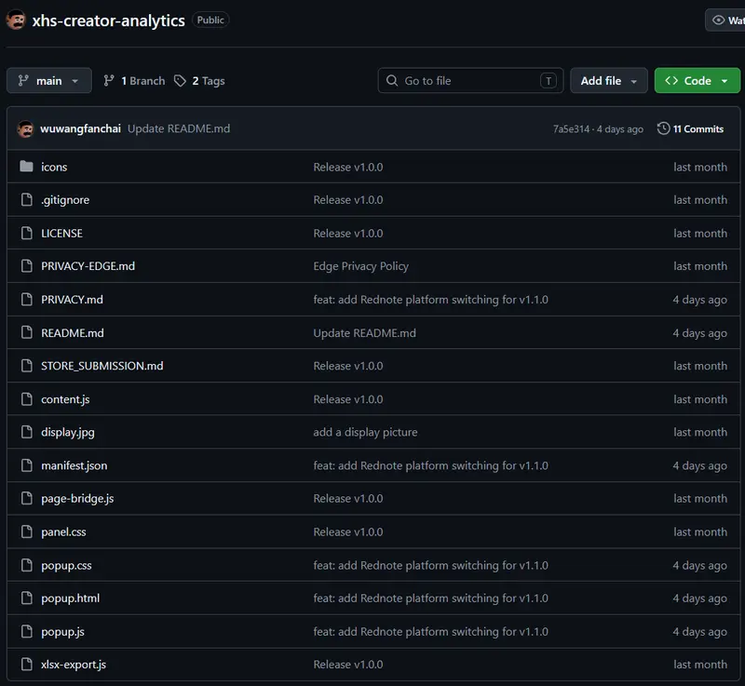Open Release v1.0.0 message on icons row
This screenshot has width=745, height=686.
tap(347, 168)
